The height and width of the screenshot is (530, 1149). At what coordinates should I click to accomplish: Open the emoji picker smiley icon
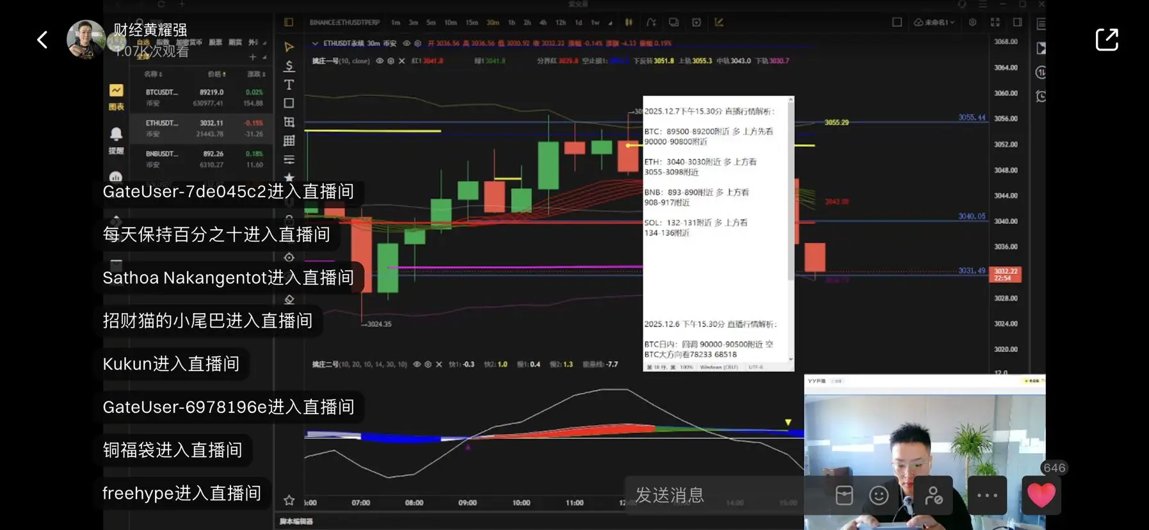[879, 495]
